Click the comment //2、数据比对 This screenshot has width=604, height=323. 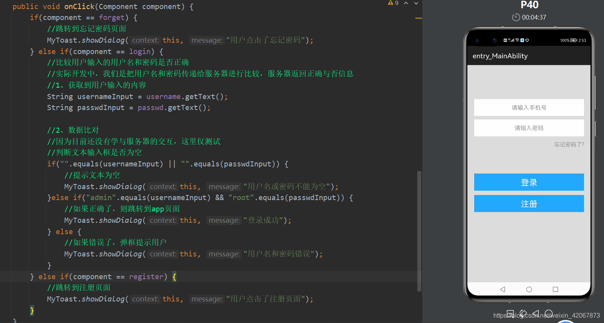point(73,130)
